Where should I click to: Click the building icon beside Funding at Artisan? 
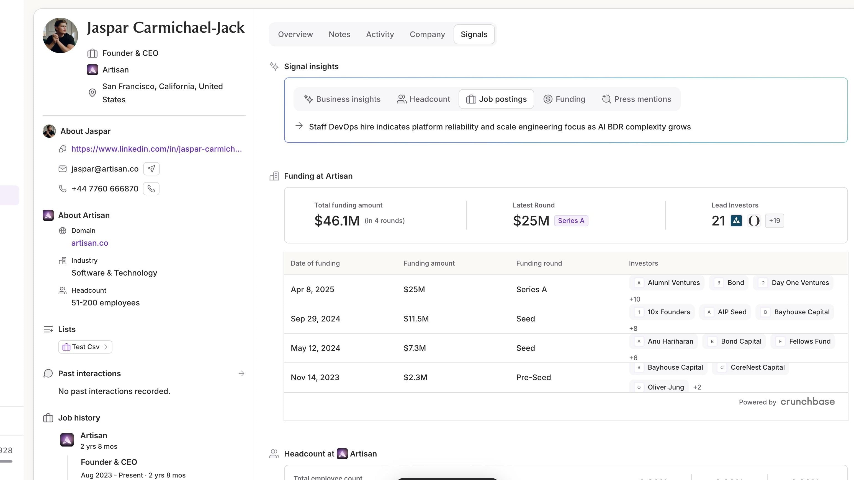pyautogui.click(x=274, y=176)
